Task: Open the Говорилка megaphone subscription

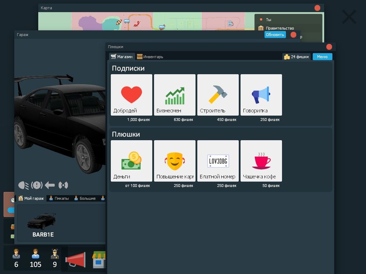Action: pos(261,95)
